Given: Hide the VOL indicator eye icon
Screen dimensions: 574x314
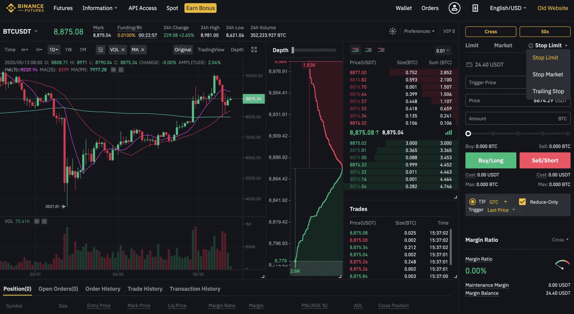Looking at the screenshot, I should 37,221.
